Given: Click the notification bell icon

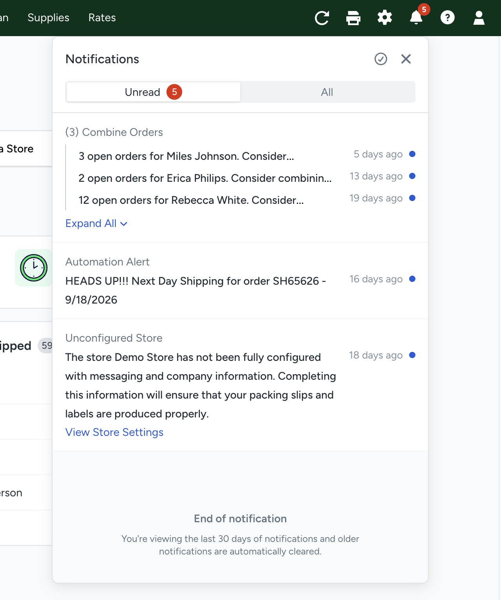Looking at the screenshot, I should pos(416,18).
